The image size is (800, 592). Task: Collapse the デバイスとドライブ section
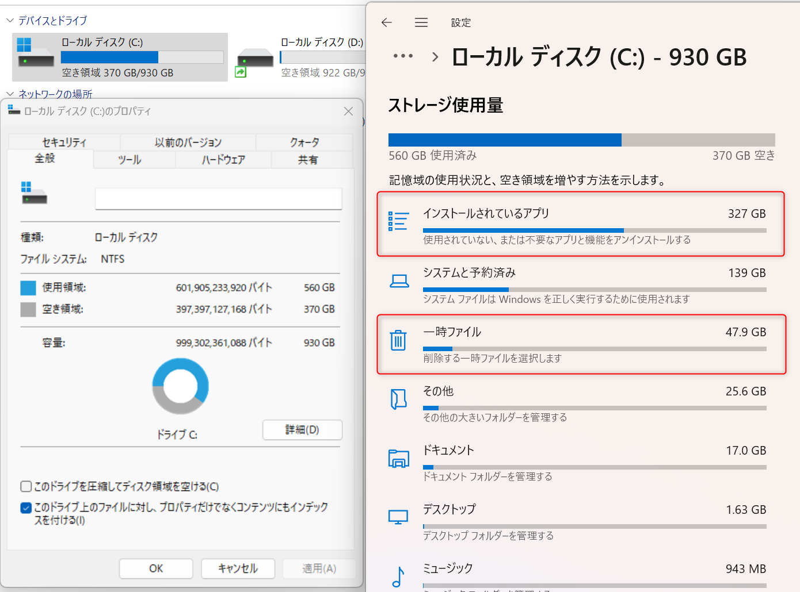(10, 21)
